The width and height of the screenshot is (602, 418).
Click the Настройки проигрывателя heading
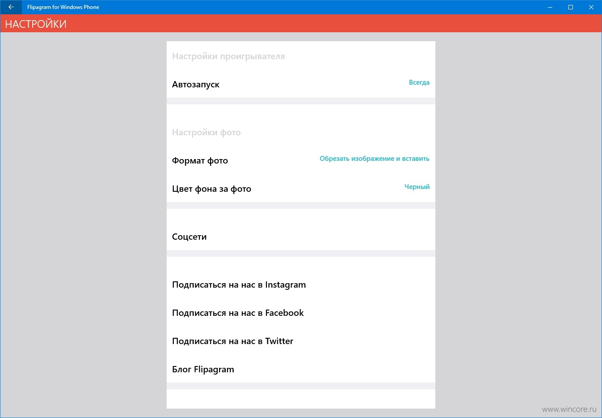pyautogui.click(x=228, y=56)
